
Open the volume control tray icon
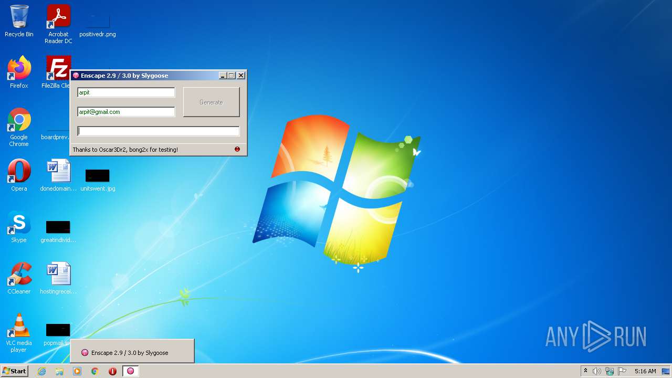pyautogui.click(x=597, y=371)
